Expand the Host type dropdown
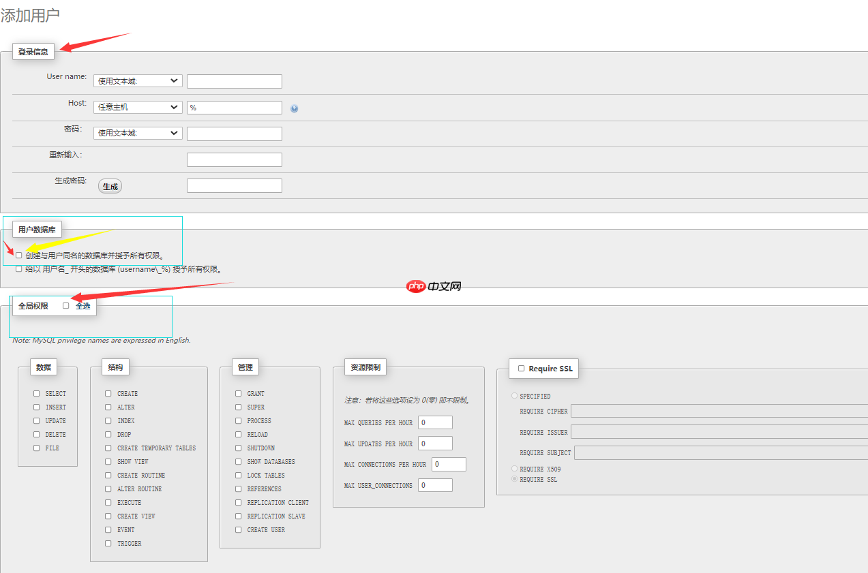868x573 pixels. point(138,107)
